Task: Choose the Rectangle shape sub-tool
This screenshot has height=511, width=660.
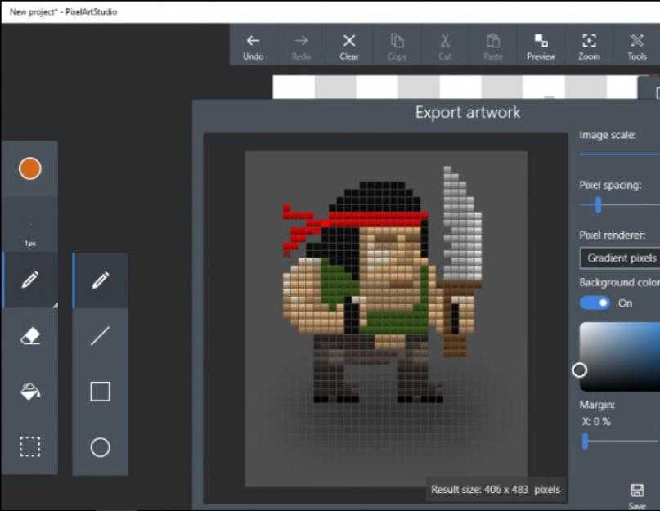Action: click(100, 392)
